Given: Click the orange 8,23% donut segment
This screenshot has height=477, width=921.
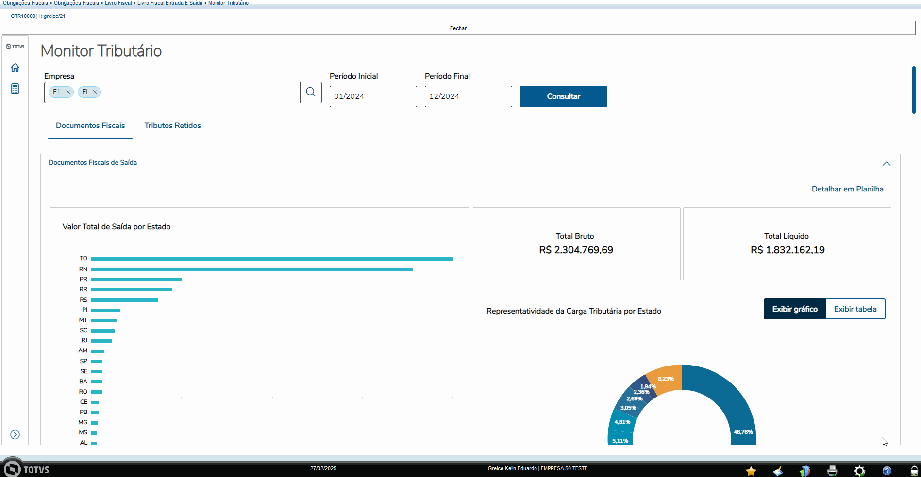Looking at the screenshot, I should pos(666,379).
